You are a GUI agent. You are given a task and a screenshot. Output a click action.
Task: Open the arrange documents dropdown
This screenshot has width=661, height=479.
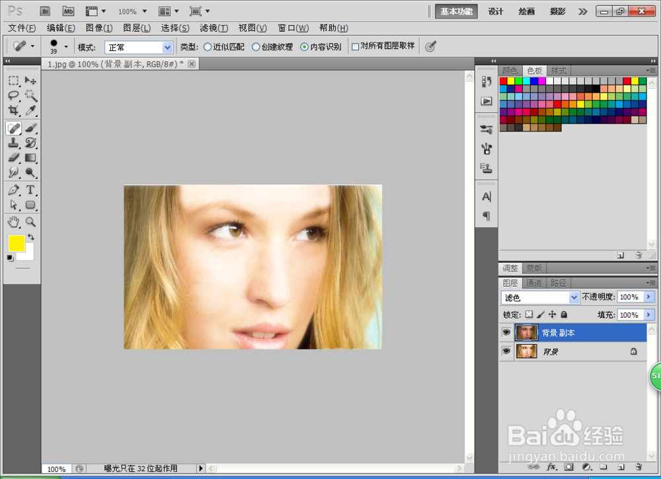(169, 11)
